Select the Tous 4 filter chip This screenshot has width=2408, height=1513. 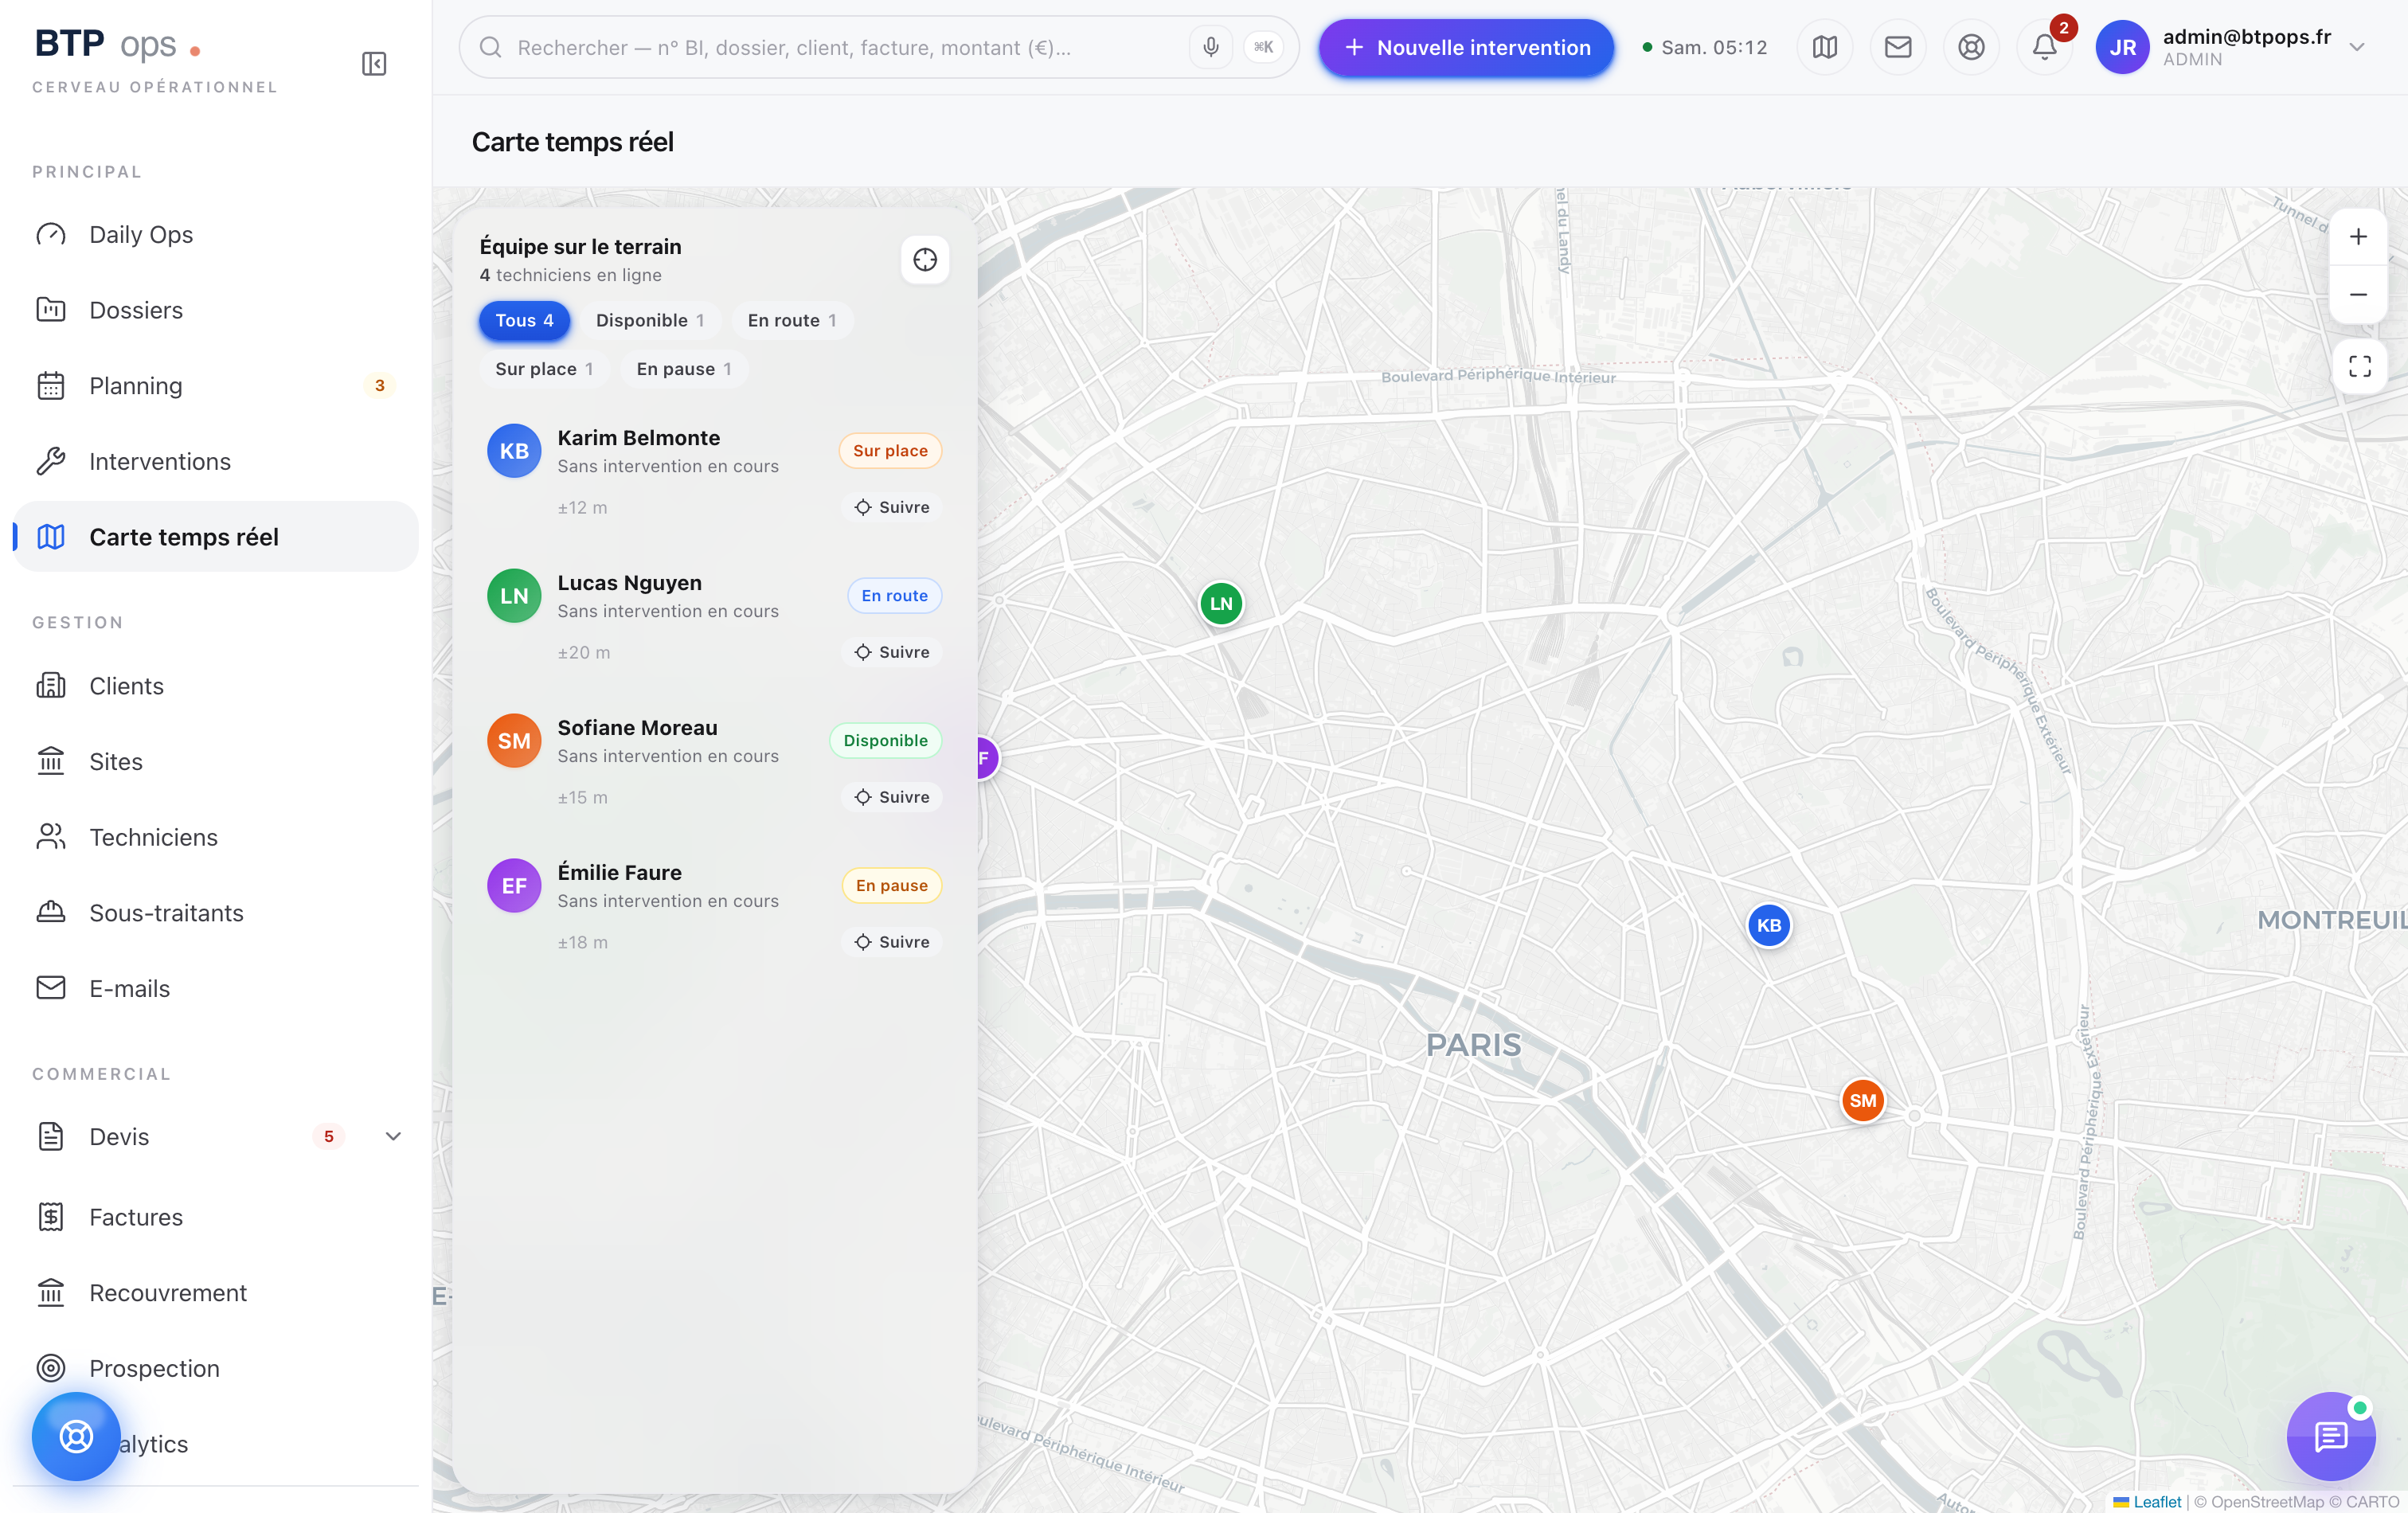click(x=524, y=320)
